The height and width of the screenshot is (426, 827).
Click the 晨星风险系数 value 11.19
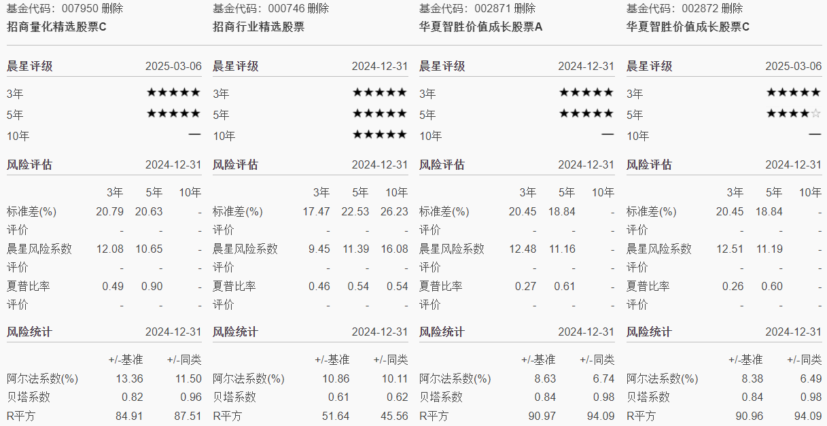pos(769,249)
